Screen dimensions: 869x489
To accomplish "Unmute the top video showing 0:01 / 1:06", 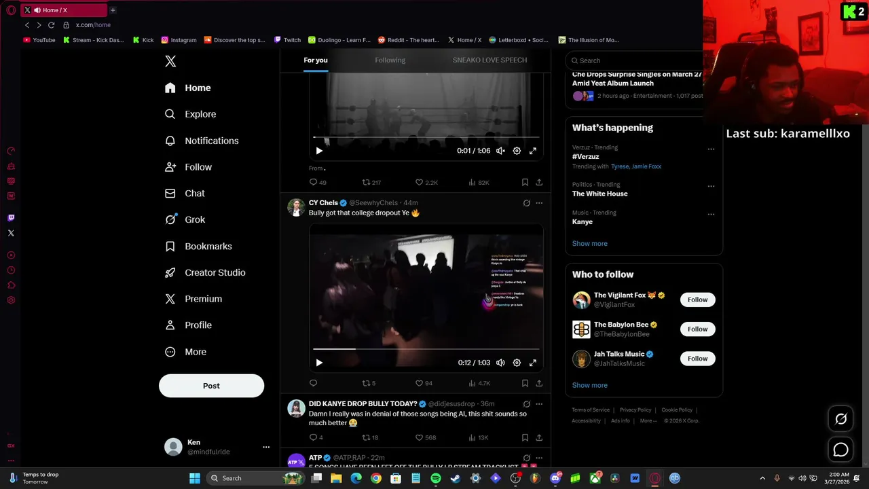I will [500, 151].
